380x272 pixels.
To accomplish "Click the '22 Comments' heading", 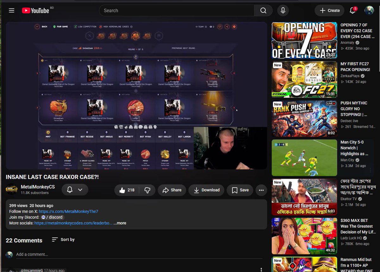I will [x=24, y=240].
